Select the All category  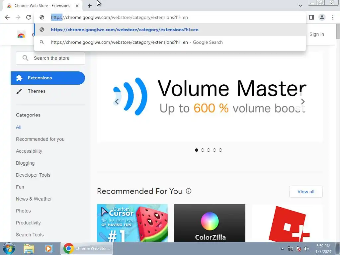(19, 127)
